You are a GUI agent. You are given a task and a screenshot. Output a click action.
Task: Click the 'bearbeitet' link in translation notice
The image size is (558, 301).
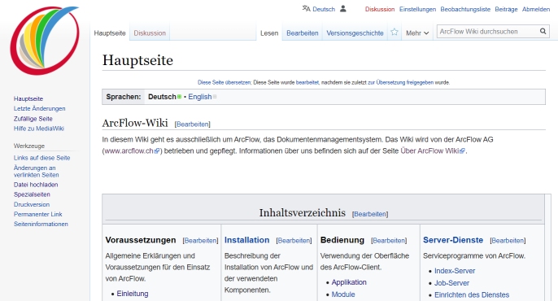click(307, 82)
